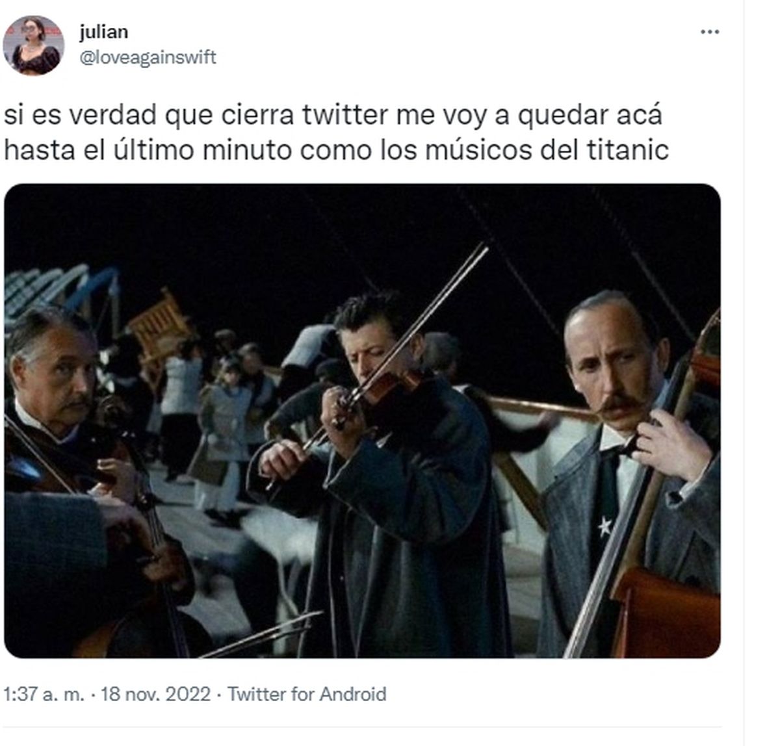Open the @loveagainswift handle
Image resolution: width=780 pixels, height=746 pixels.
tap(148, 58)
